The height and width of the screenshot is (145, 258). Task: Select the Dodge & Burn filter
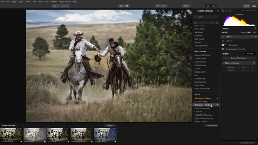(x=200, y=72)
